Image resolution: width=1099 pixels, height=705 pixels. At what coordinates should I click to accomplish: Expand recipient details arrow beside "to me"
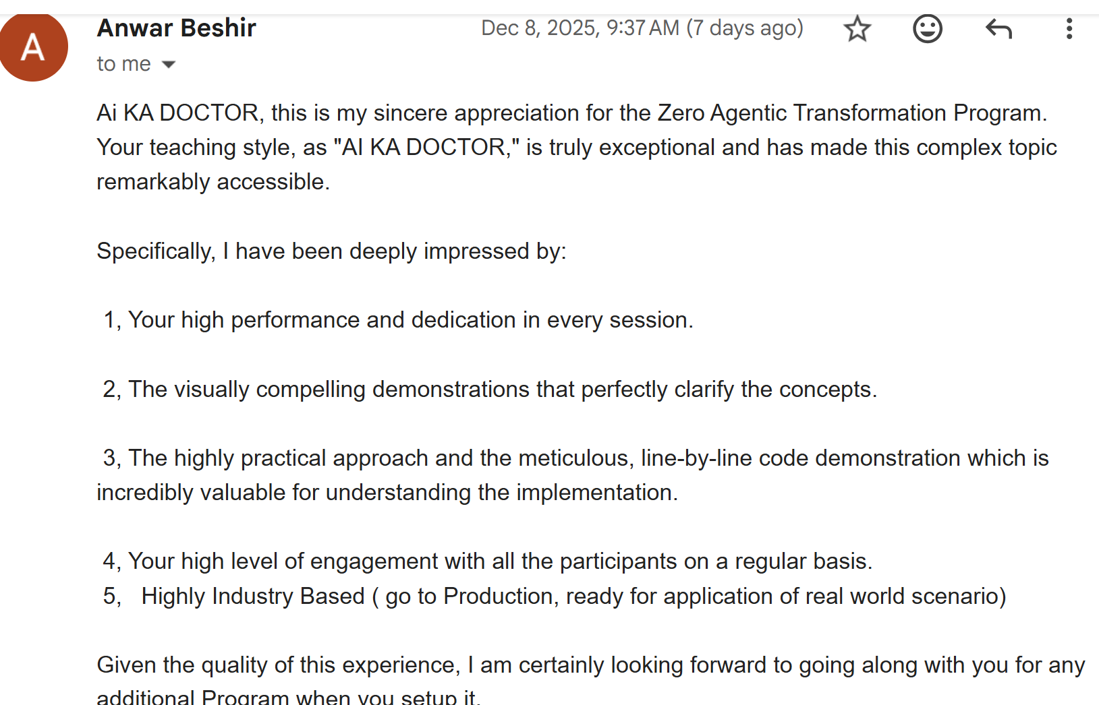coord(169,65)
